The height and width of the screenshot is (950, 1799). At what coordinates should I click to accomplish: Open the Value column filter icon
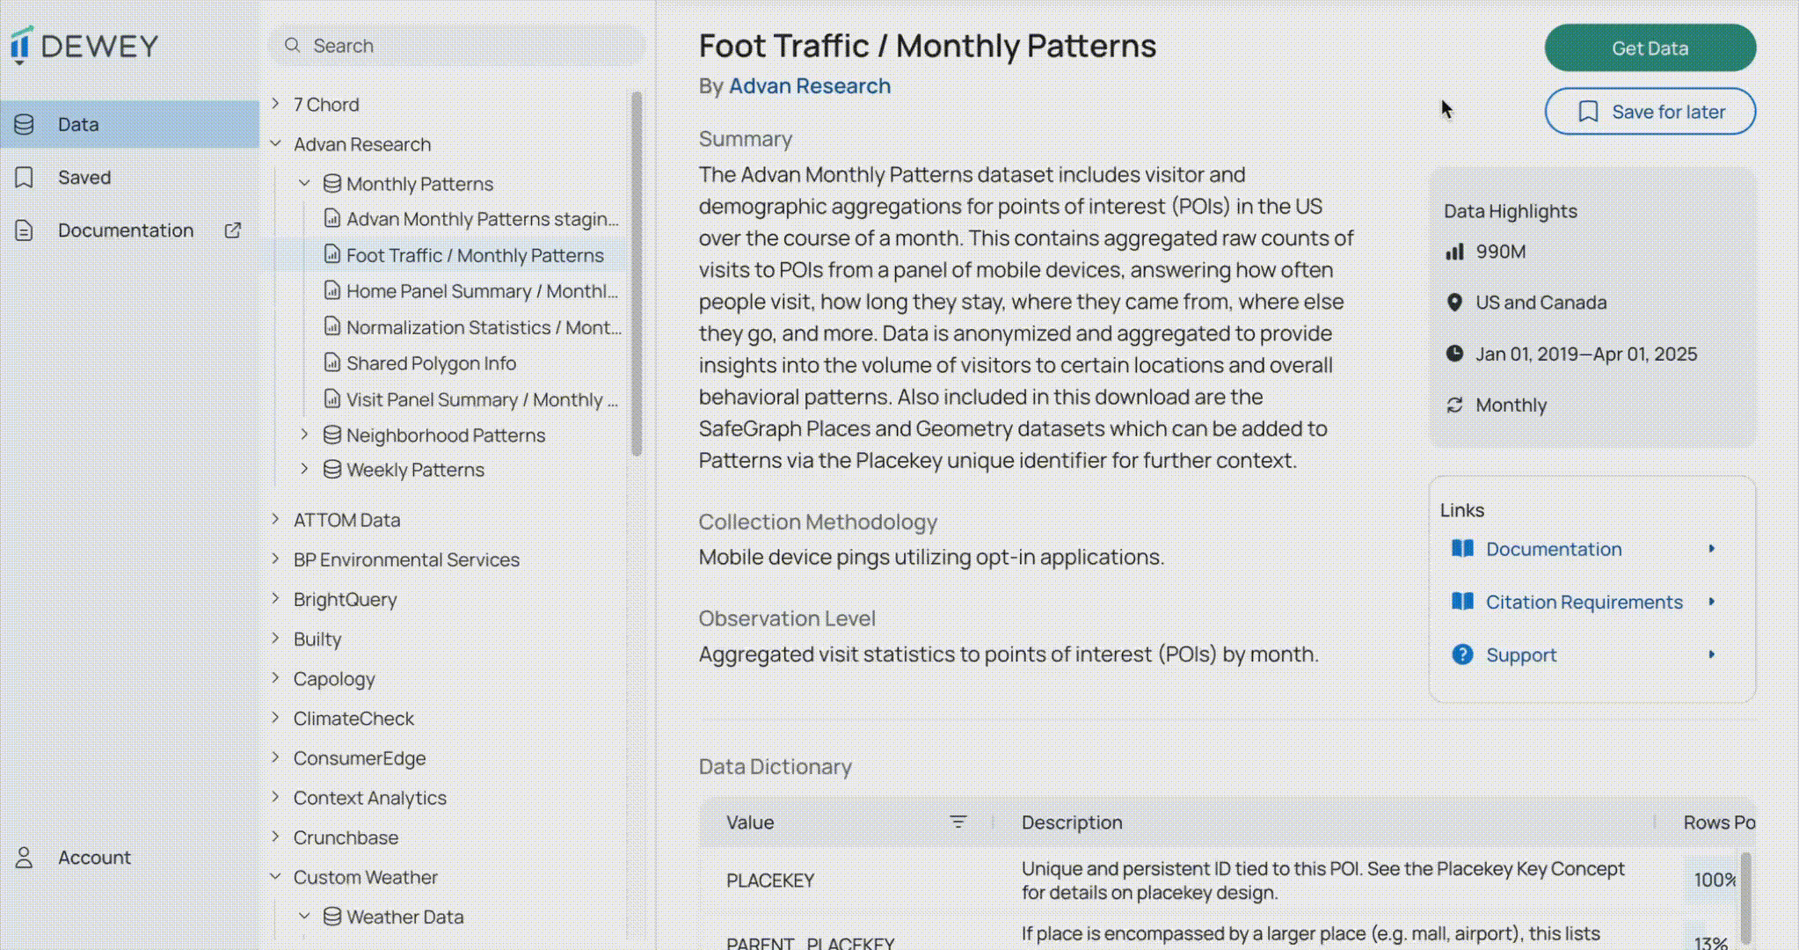958,822
